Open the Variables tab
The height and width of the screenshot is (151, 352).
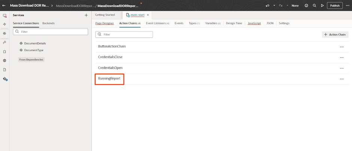pyautogui.click(x=213, y=23)
